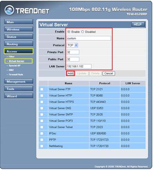The image size is (153, 170).
Task: Check the PPTP entry checkbox
Action: 42,140
